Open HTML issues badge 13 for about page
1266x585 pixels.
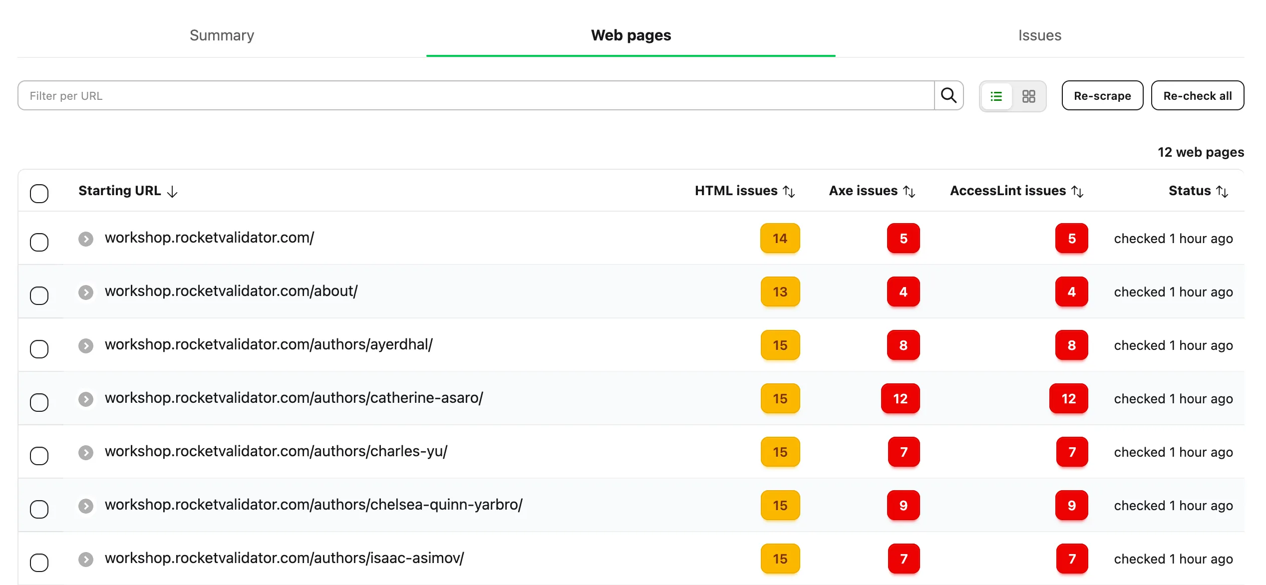pos(780,292)
